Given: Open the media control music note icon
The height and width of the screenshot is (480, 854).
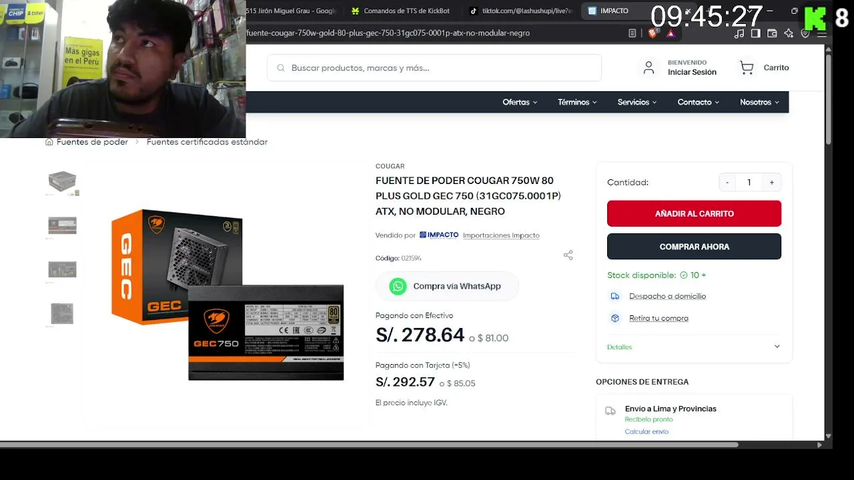Looking at the screenshot, I should 739,33.
